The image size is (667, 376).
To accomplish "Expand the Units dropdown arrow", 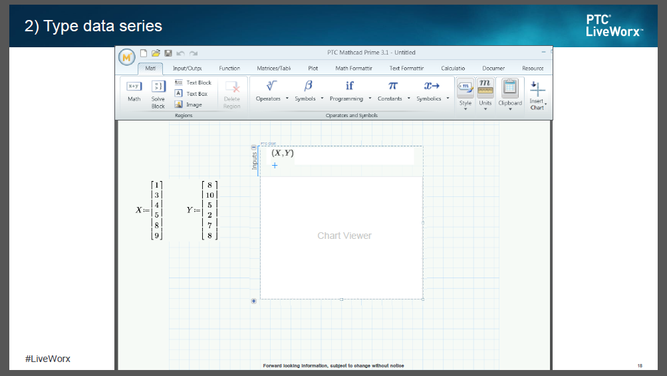I will [x=485, y=109].
